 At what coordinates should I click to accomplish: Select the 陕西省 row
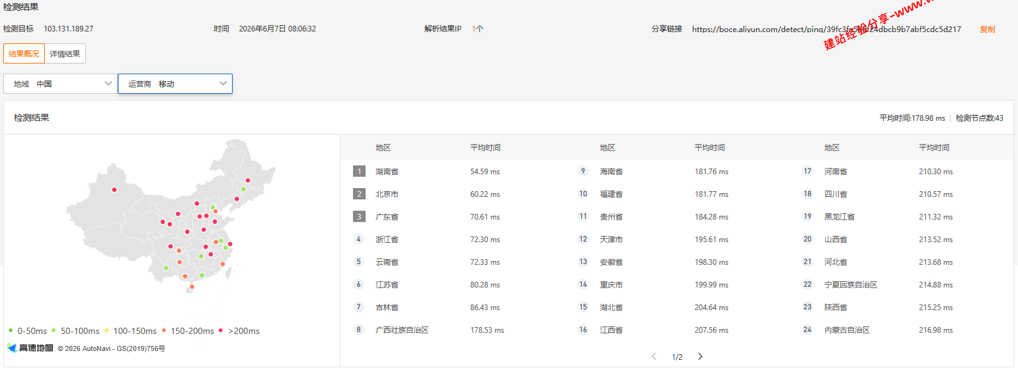point(901,307)
